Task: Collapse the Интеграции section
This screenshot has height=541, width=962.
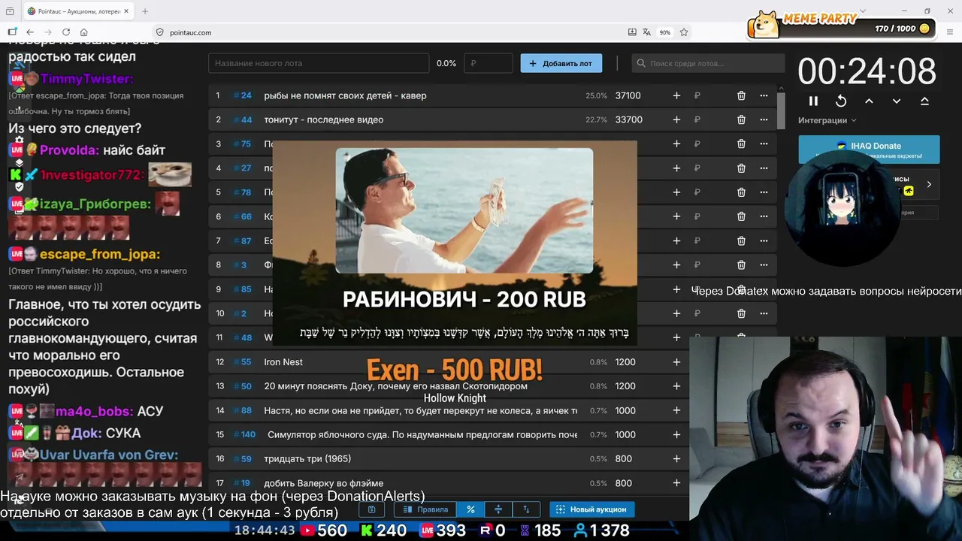Action: pos(827,120)
